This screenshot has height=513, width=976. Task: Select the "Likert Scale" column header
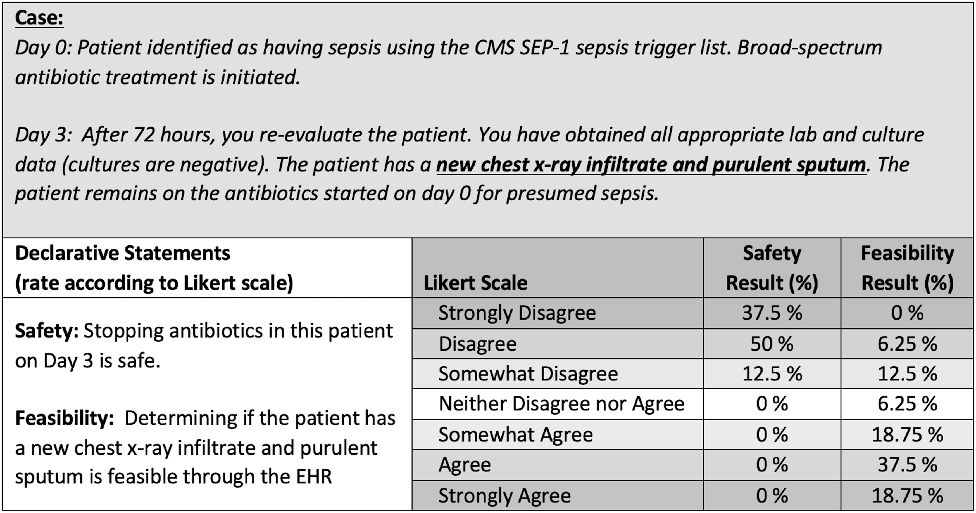coord(475,283)
